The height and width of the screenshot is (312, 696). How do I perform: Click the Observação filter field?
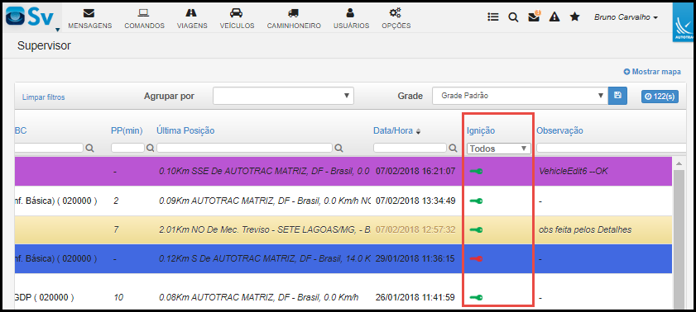(612, 148)
